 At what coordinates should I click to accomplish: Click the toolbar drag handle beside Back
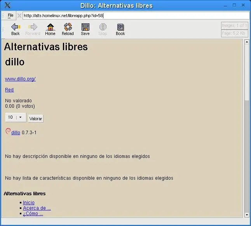(x=3, y=30)
